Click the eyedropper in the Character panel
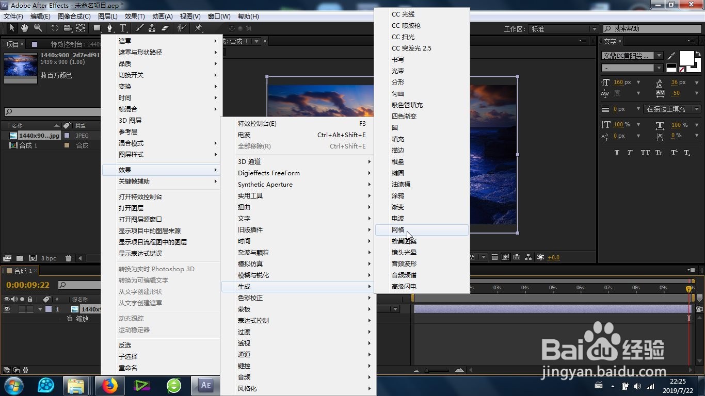705x396 pixels. pos(671,55)
